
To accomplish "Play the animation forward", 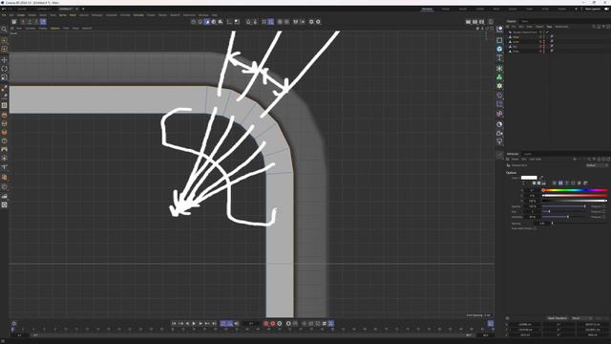I will click(194, 323).
